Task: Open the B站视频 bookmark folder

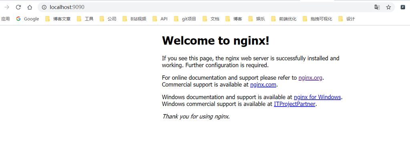Action: point(135,19)
